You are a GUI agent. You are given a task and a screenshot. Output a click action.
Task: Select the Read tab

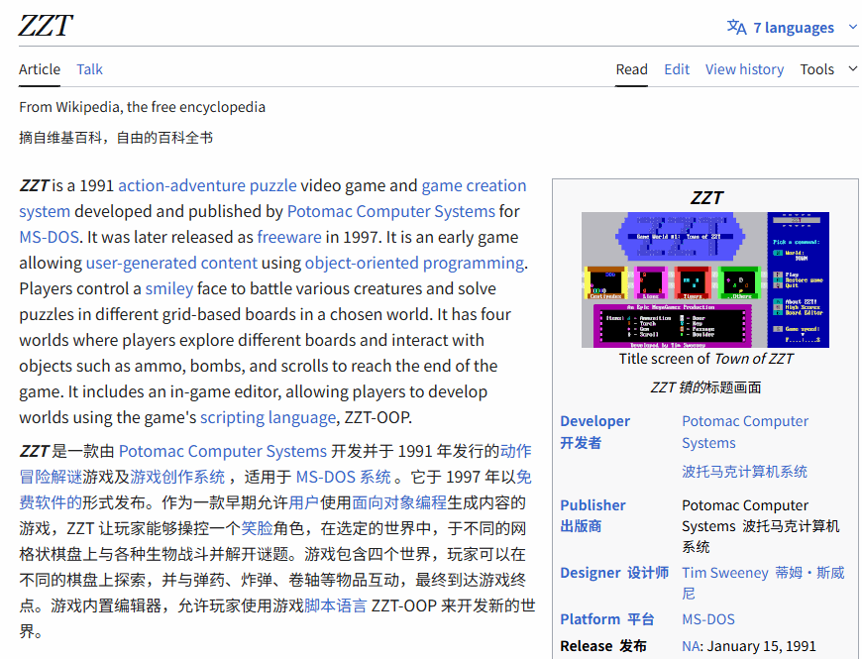tap(631, 69)
